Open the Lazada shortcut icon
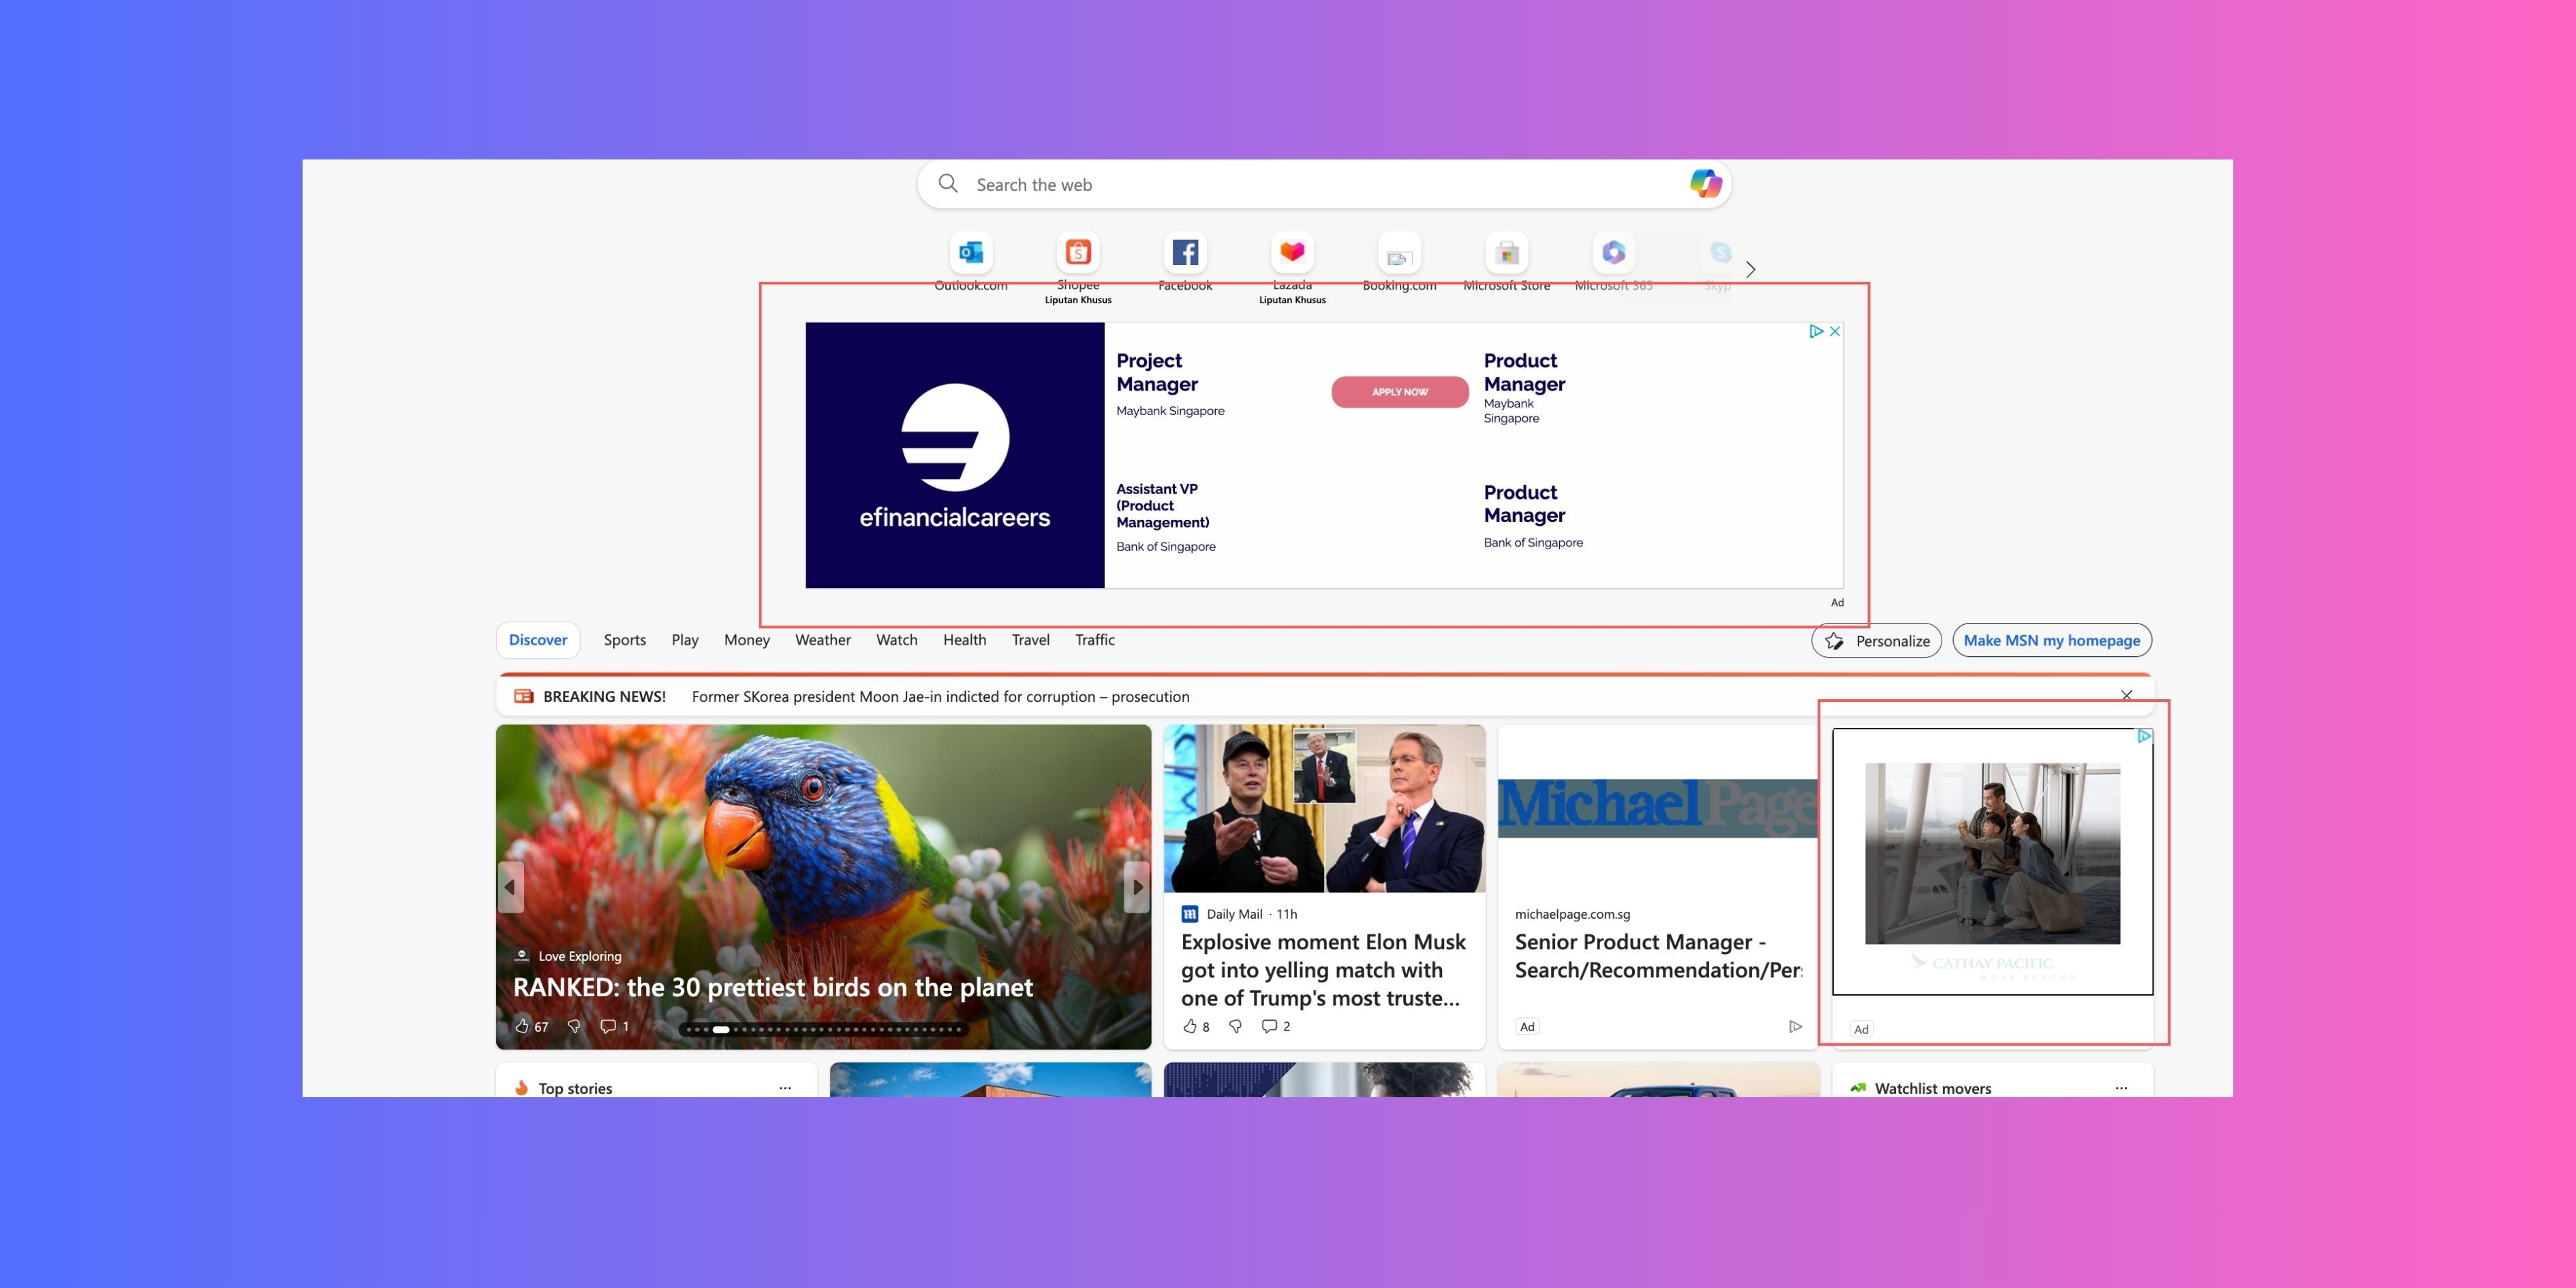The width and height of the screenshot is (2576, 1288). point(1292,253)
